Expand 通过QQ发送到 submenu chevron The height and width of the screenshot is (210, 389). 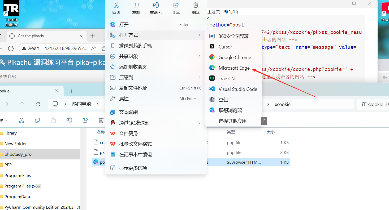pos(199,123)
